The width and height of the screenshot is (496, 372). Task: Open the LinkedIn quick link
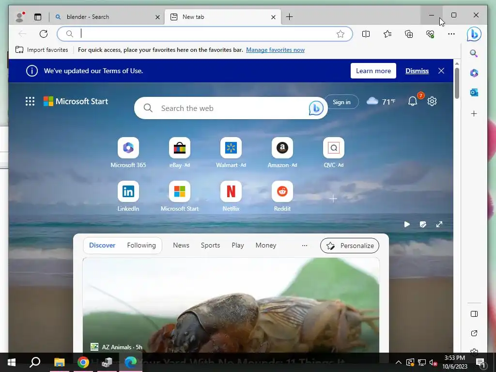128,197
